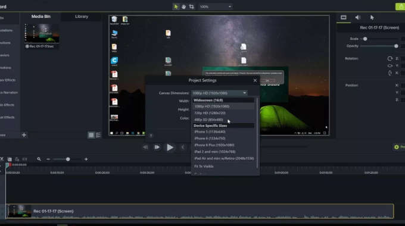Viewport: 405px width, 226px height.
Task: Adjust the timeline zoom slider handle
Action: [68, 159]
